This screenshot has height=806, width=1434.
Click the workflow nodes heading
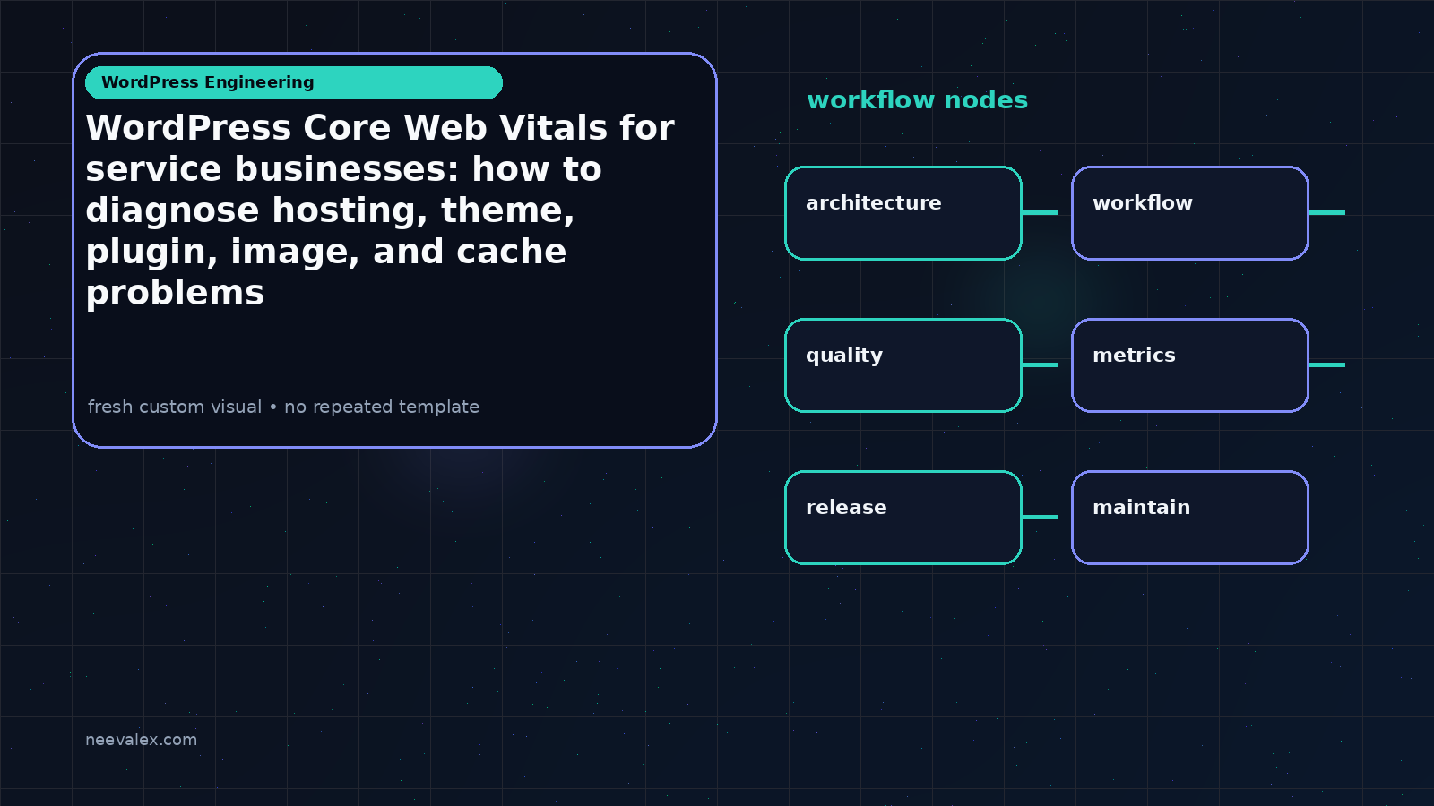pos(917,100)
